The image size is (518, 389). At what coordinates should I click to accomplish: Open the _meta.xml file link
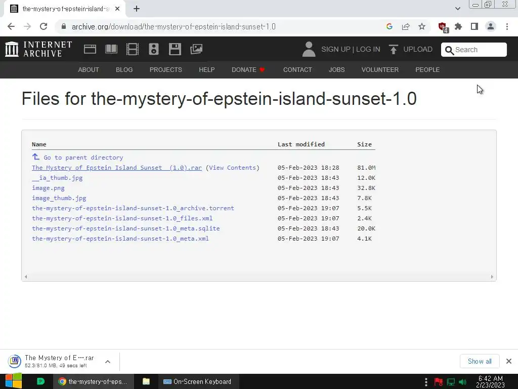point(120,239)
